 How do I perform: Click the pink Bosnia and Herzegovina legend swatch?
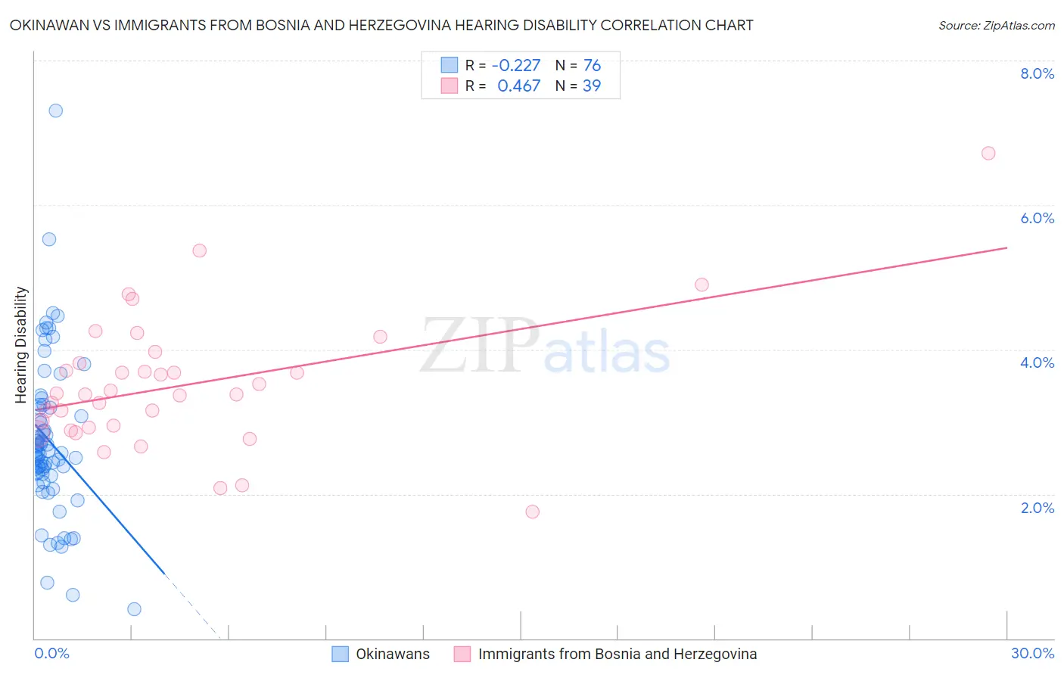click(x=462, y=654)
